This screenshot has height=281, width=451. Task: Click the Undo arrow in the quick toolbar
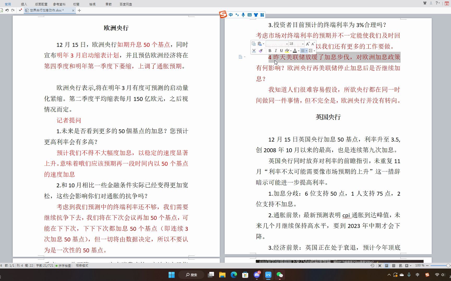pyautogui.click(x=7, y=10)
